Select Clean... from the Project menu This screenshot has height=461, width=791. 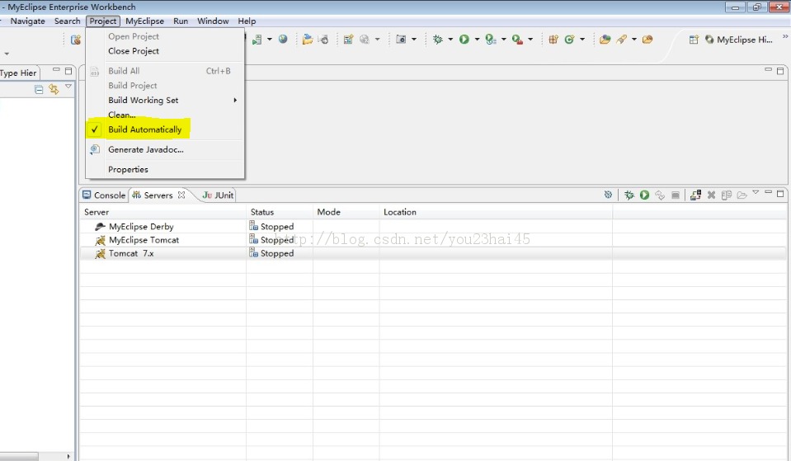click(121, 115)
